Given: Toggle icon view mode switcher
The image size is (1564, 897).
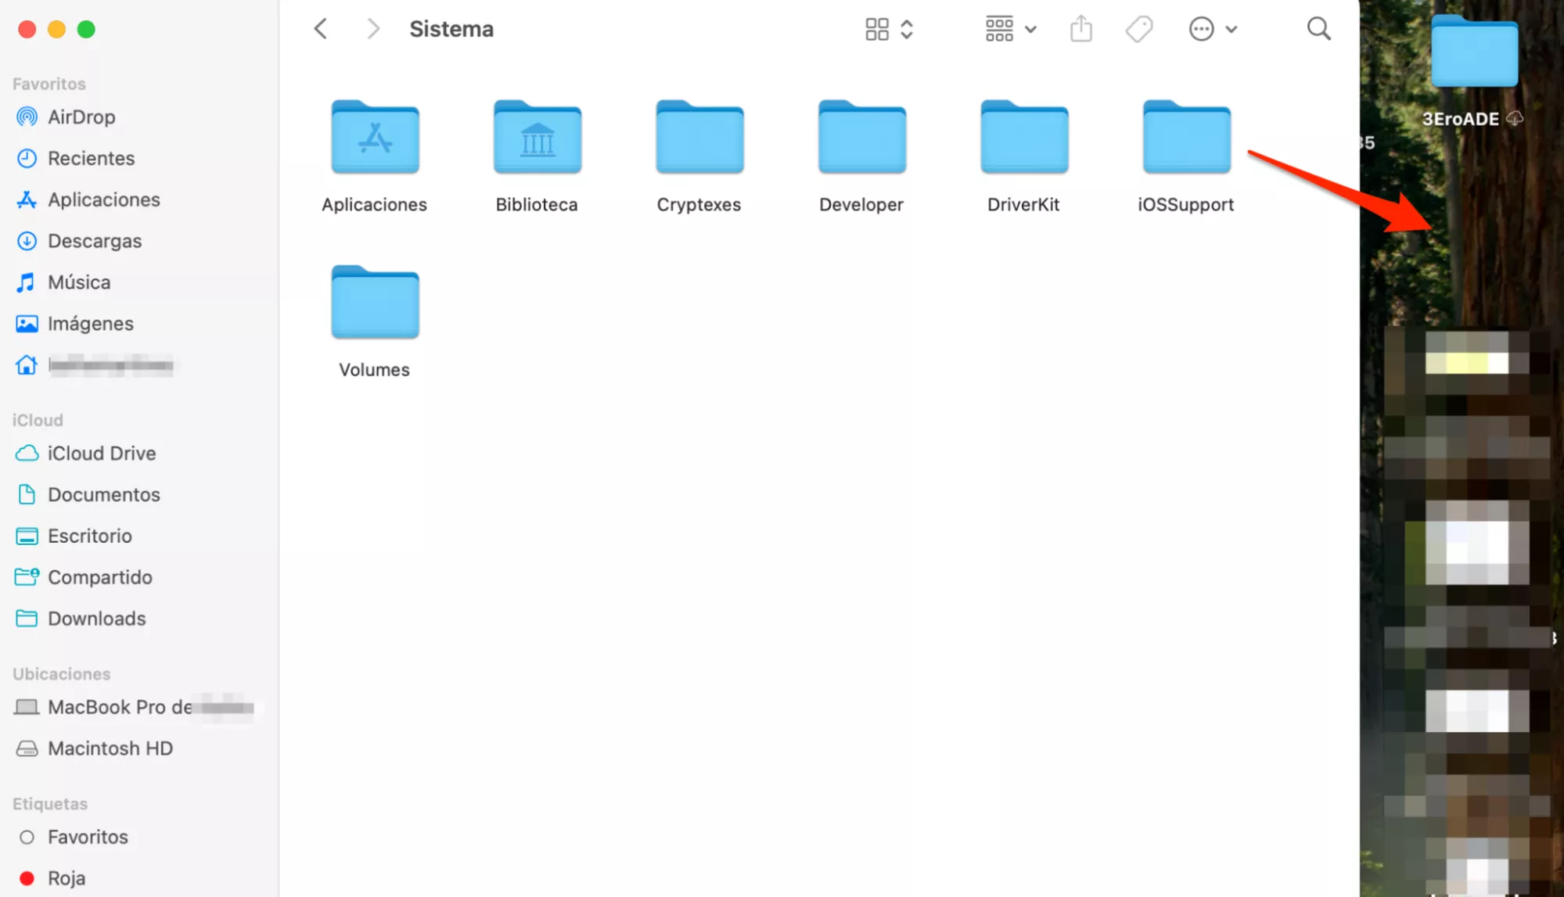Looking at the screenshot, I should (x=877, y=30).
